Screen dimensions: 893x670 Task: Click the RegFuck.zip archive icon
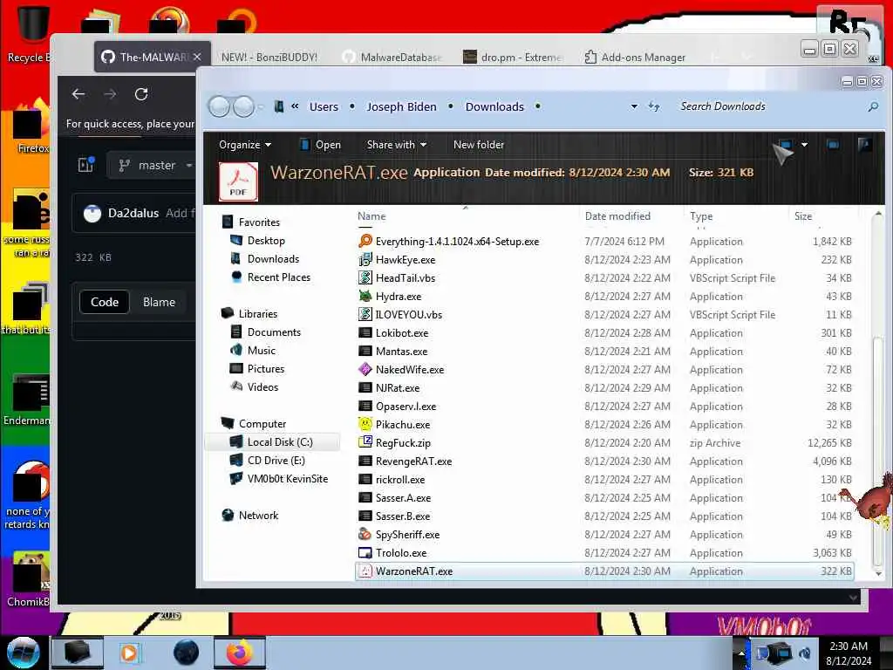(x=365, y=442)
